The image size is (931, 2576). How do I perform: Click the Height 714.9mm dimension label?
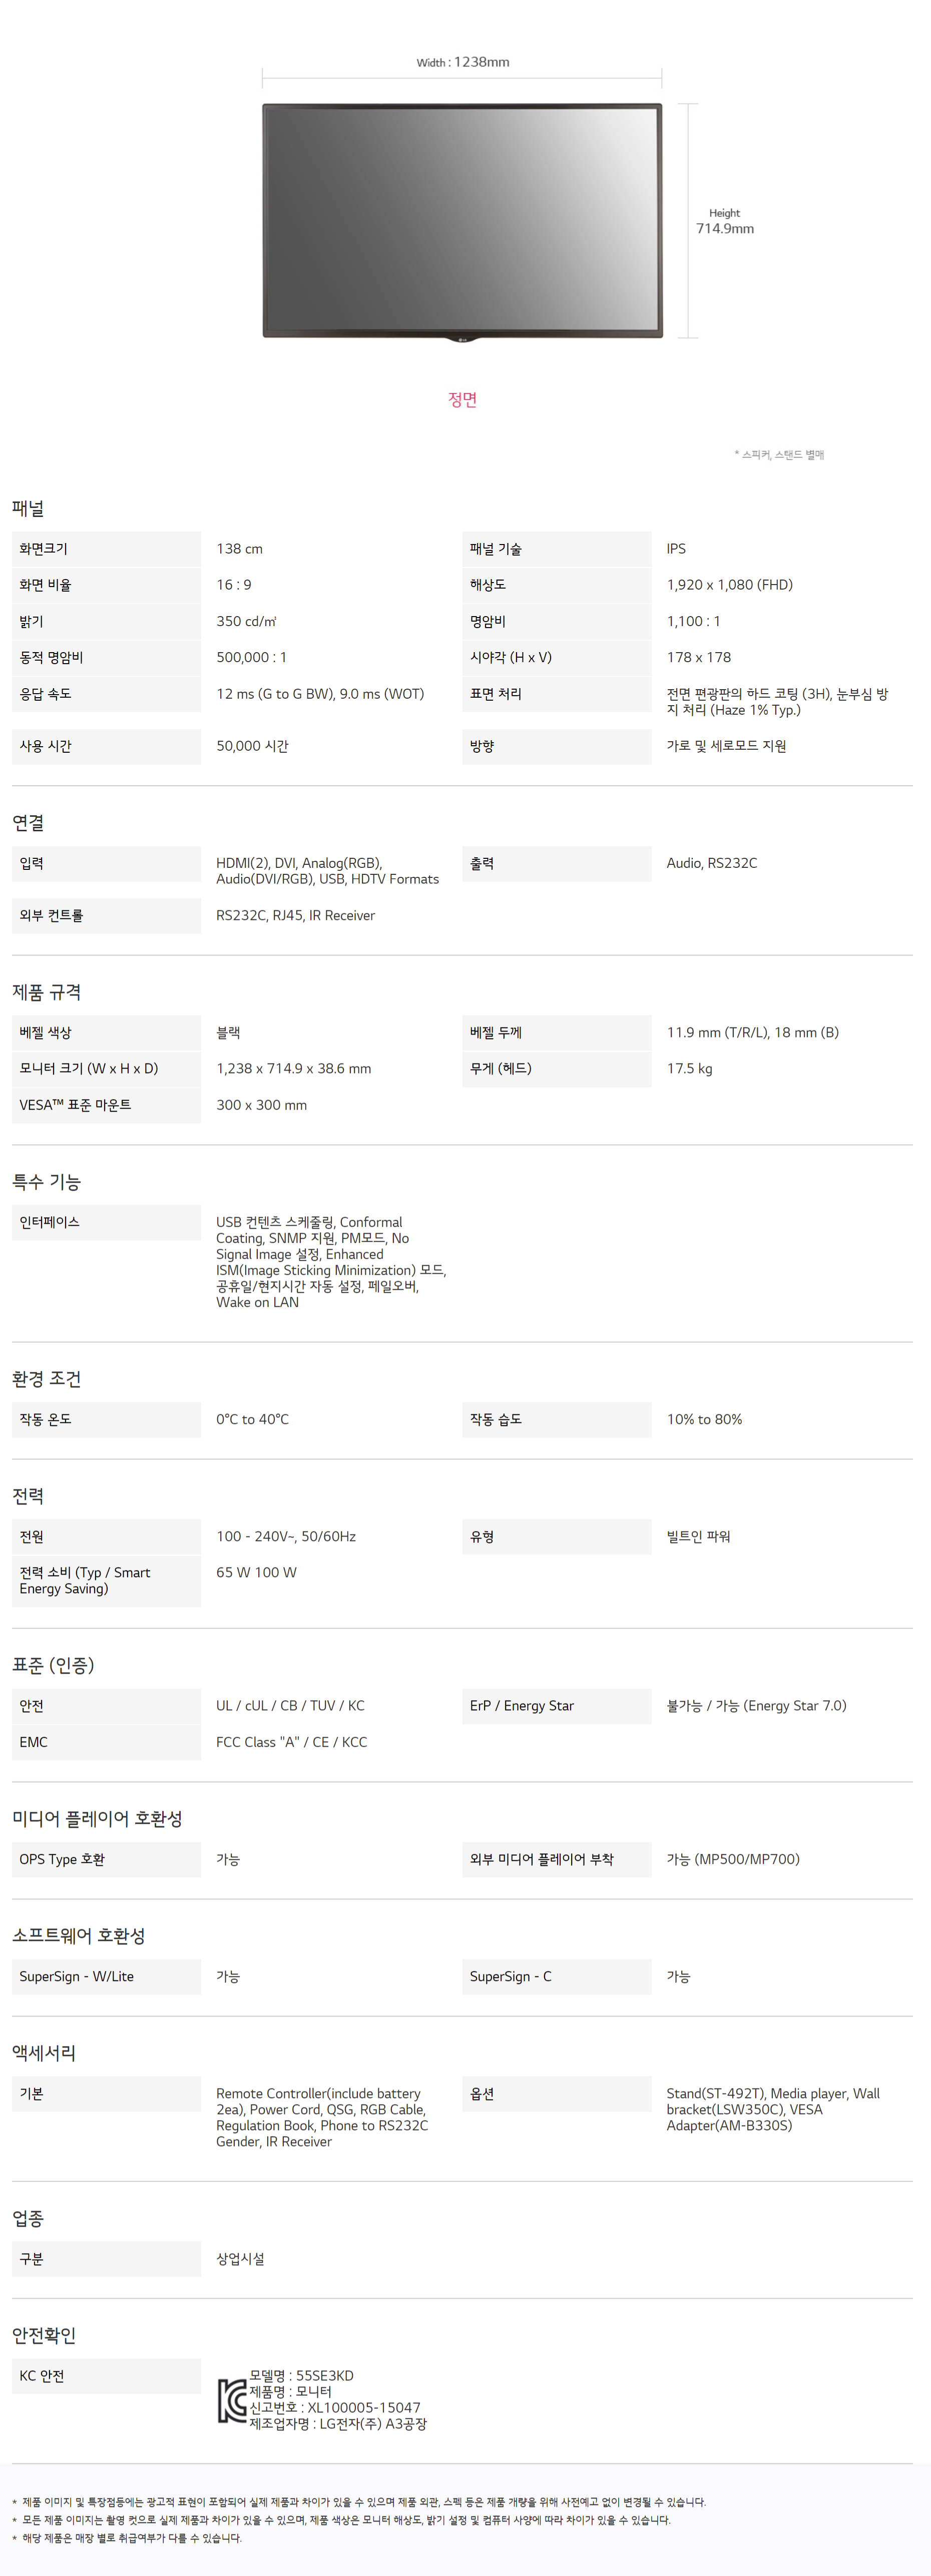(x=725, y=222)
